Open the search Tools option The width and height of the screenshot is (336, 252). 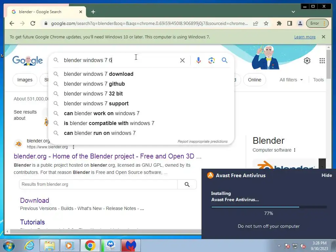[x=318, y=80]
